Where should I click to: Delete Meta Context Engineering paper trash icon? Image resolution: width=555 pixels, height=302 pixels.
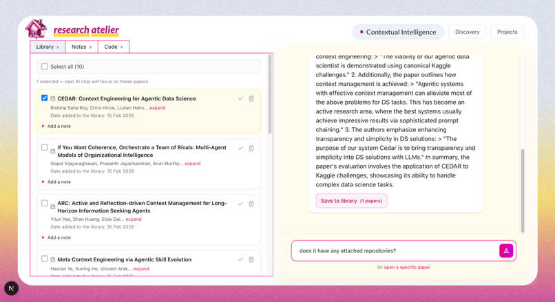(x=251, y=259)
